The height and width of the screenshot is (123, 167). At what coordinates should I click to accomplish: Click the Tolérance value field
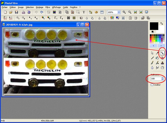click(156, 79)
